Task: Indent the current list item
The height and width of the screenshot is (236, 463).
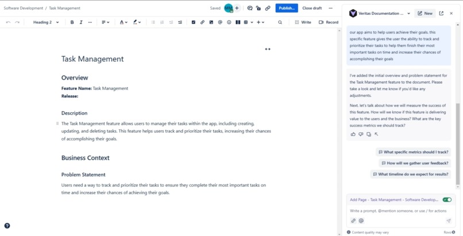Action: coord(180,22)
